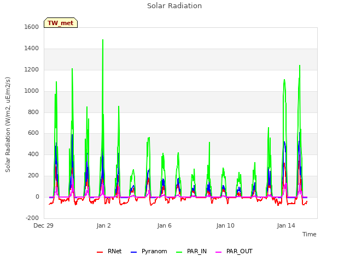
Task: Click the green PAR_IN legend color marker
Action: tap(179, 252)
